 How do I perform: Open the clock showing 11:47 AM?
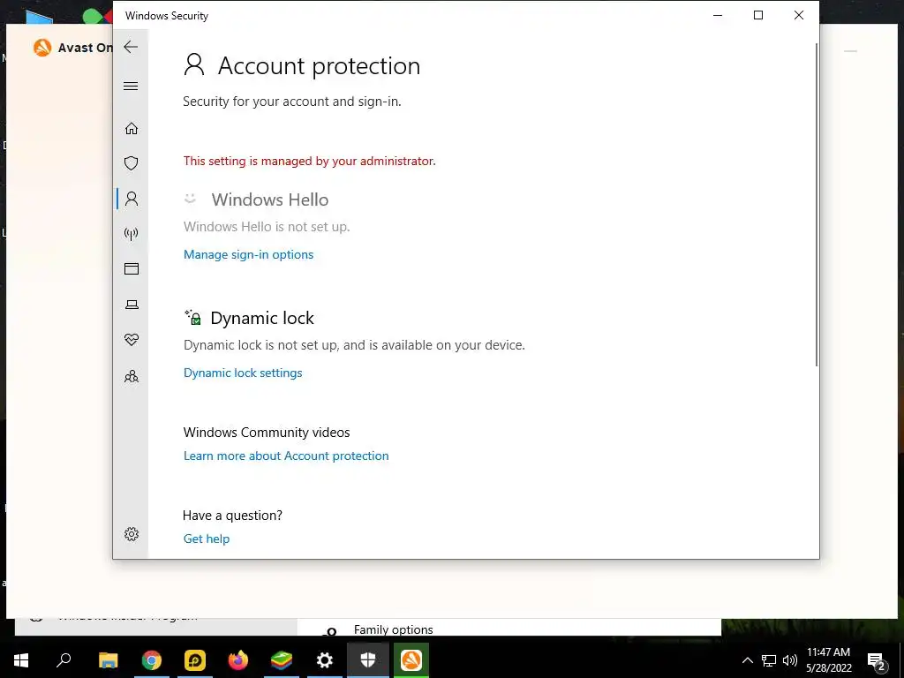[x=828, y=660]
